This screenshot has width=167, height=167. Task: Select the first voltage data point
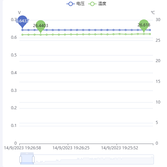pyautogui.click(x=22, y=30)
